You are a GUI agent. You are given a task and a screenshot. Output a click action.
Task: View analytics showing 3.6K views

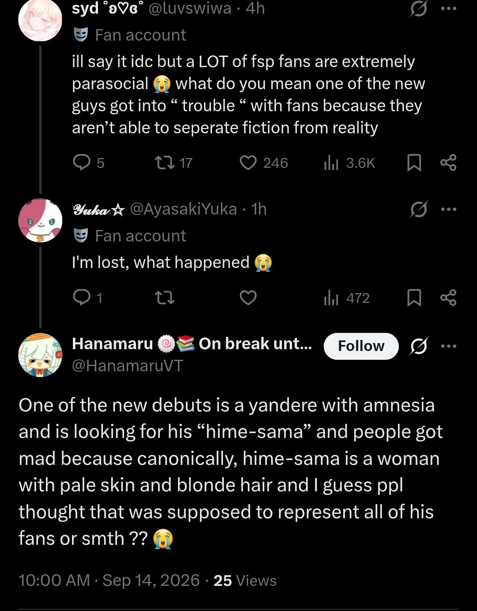click(x=349, y=163)
